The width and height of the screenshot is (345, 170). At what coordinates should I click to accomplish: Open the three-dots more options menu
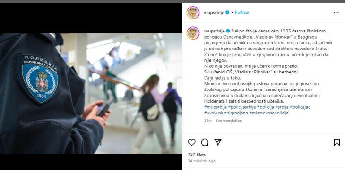[x=336, y=13]
